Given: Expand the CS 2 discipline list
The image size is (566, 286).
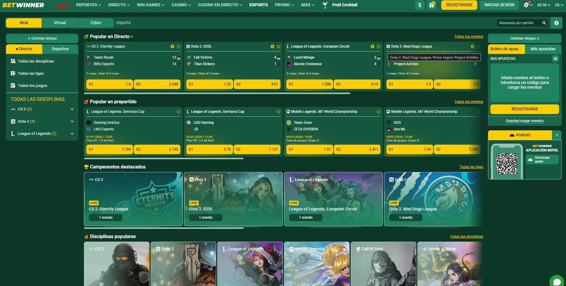Looking at the screenshot, I should point(72,109).
